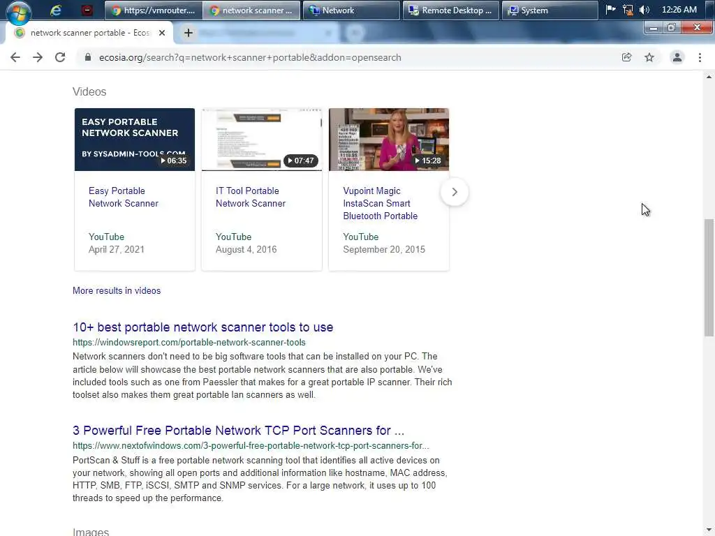This screenshot has width=715, height=536.
Task: Click the scrollbar up arrow
Action: click(709, 77)
